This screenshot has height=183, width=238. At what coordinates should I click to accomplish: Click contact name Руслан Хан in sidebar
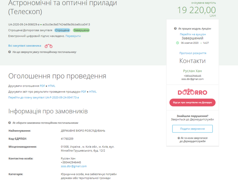pos(192,71)
